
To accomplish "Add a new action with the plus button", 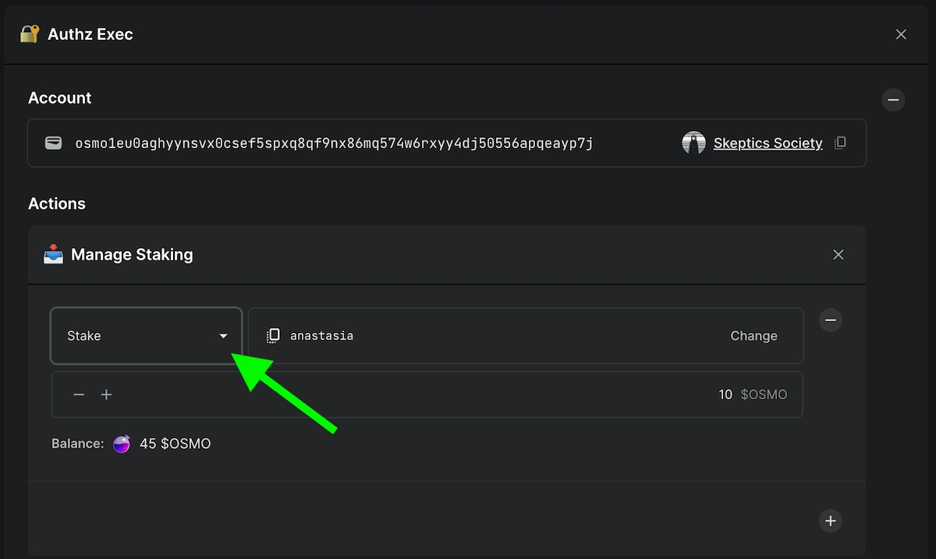I will pyautogui.click(x=831, y=521).
